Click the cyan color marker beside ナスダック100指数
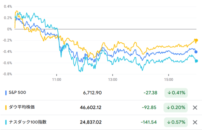202x130 pixels. 6,122
